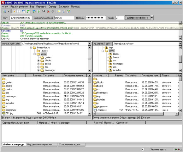Select remote freeimages folder icon in tree

(110, 64)
